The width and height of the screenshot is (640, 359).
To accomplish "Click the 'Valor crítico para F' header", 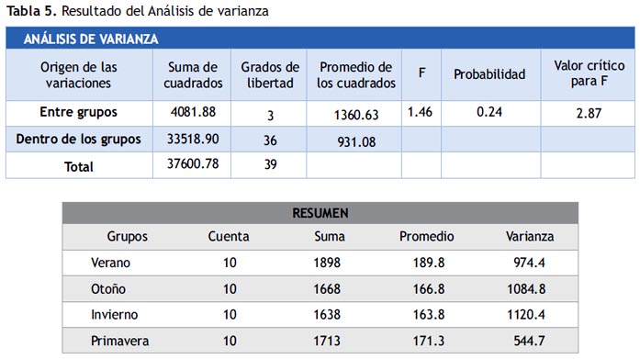I will 589,75.
